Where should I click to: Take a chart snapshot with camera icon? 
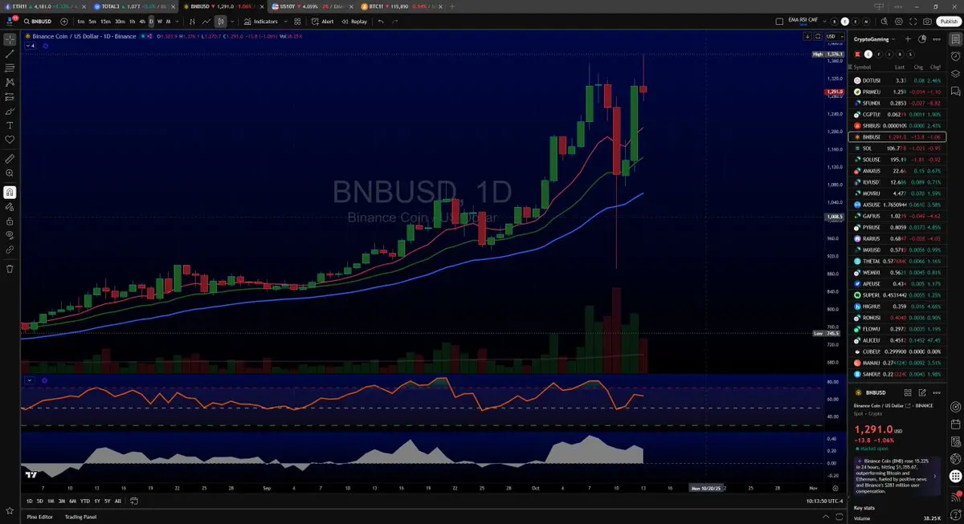click(x=928, y=22)
